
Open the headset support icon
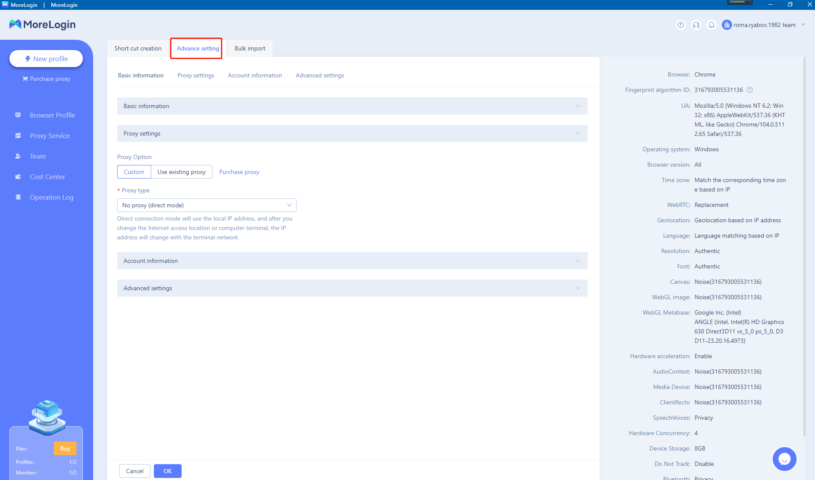(x=696, y=25)
